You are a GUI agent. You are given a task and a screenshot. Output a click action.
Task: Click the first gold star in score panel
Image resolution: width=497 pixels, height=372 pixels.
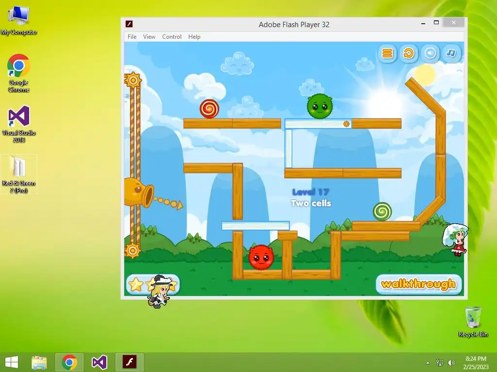click(x=136, y=284)
